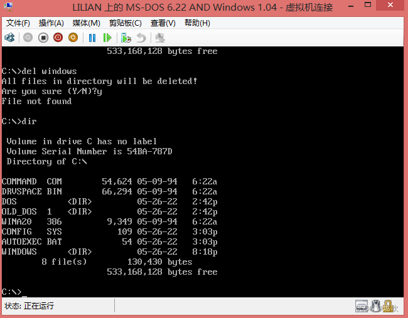Click the Ctrl+Alt+Delete toolbar icon
The image size is (408, 318).
9,38
